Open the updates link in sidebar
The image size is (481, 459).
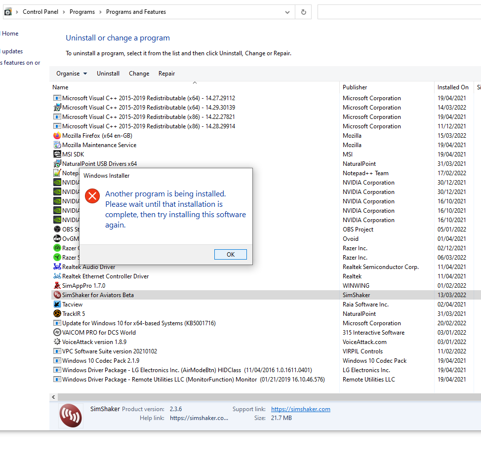[12, 51]
